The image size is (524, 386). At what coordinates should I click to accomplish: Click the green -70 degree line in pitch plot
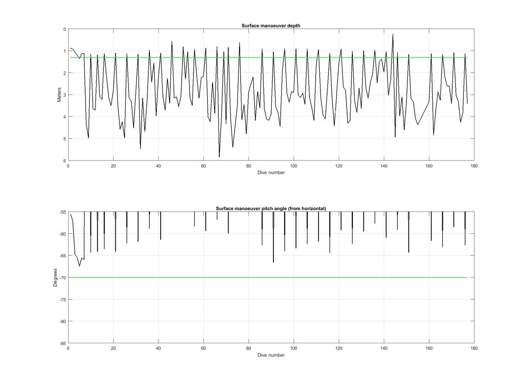tap(269, 277)
